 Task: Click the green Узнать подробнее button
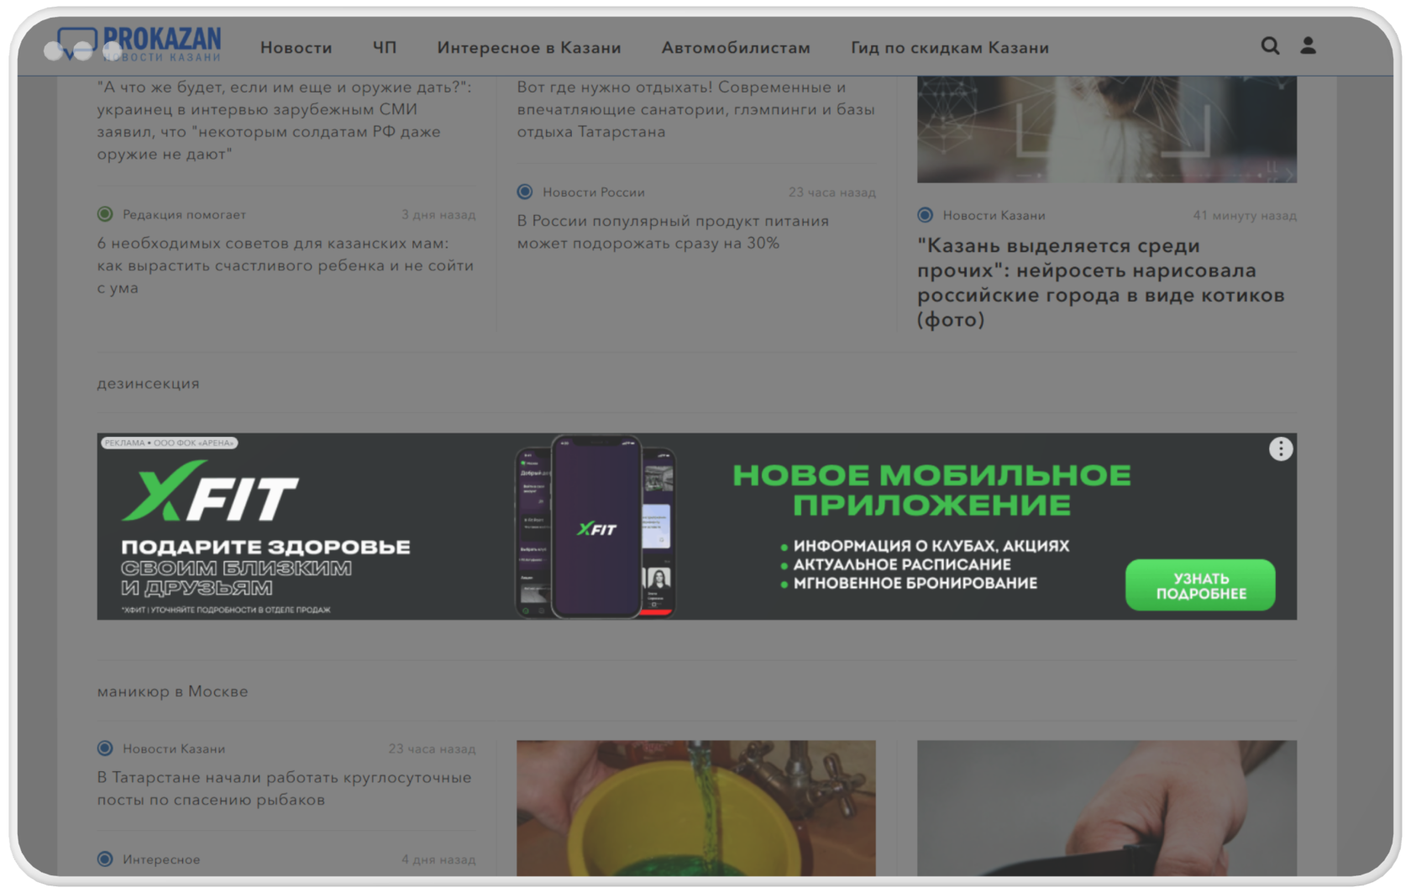1200,586
